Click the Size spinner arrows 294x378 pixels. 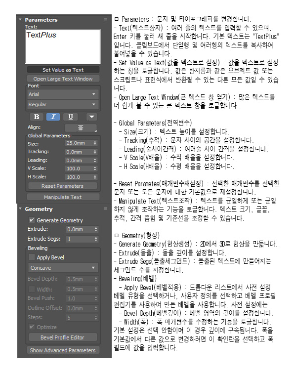coord(95,143)
